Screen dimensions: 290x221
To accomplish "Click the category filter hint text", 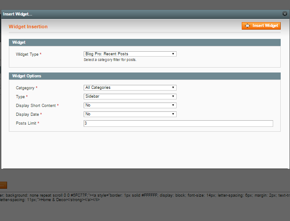I will 110,60.
